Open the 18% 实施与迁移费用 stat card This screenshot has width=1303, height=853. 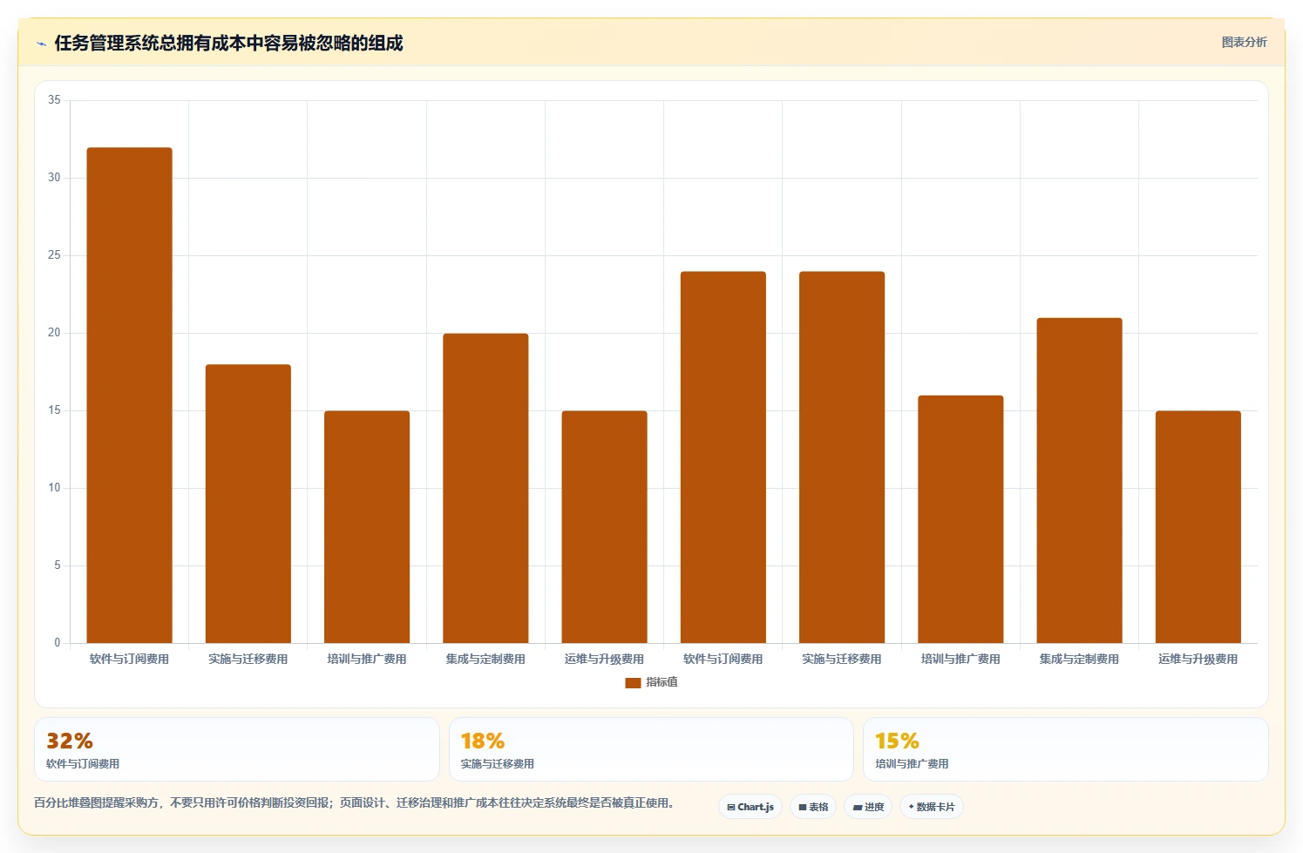[651, 749]
